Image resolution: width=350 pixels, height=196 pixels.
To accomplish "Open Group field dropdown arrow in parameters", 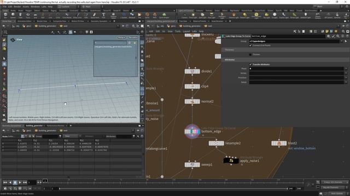I will (341, 41).
